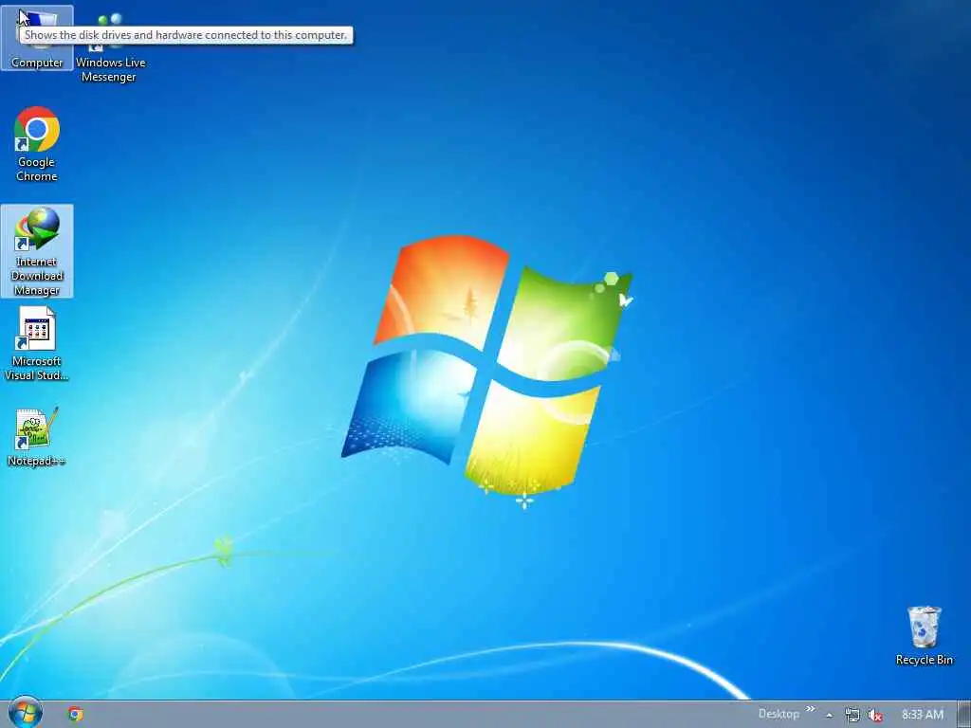Select Microsoft Visual Studio shortcut icon
The width and height of the screenshot is (971, 728).
(37, 344)
